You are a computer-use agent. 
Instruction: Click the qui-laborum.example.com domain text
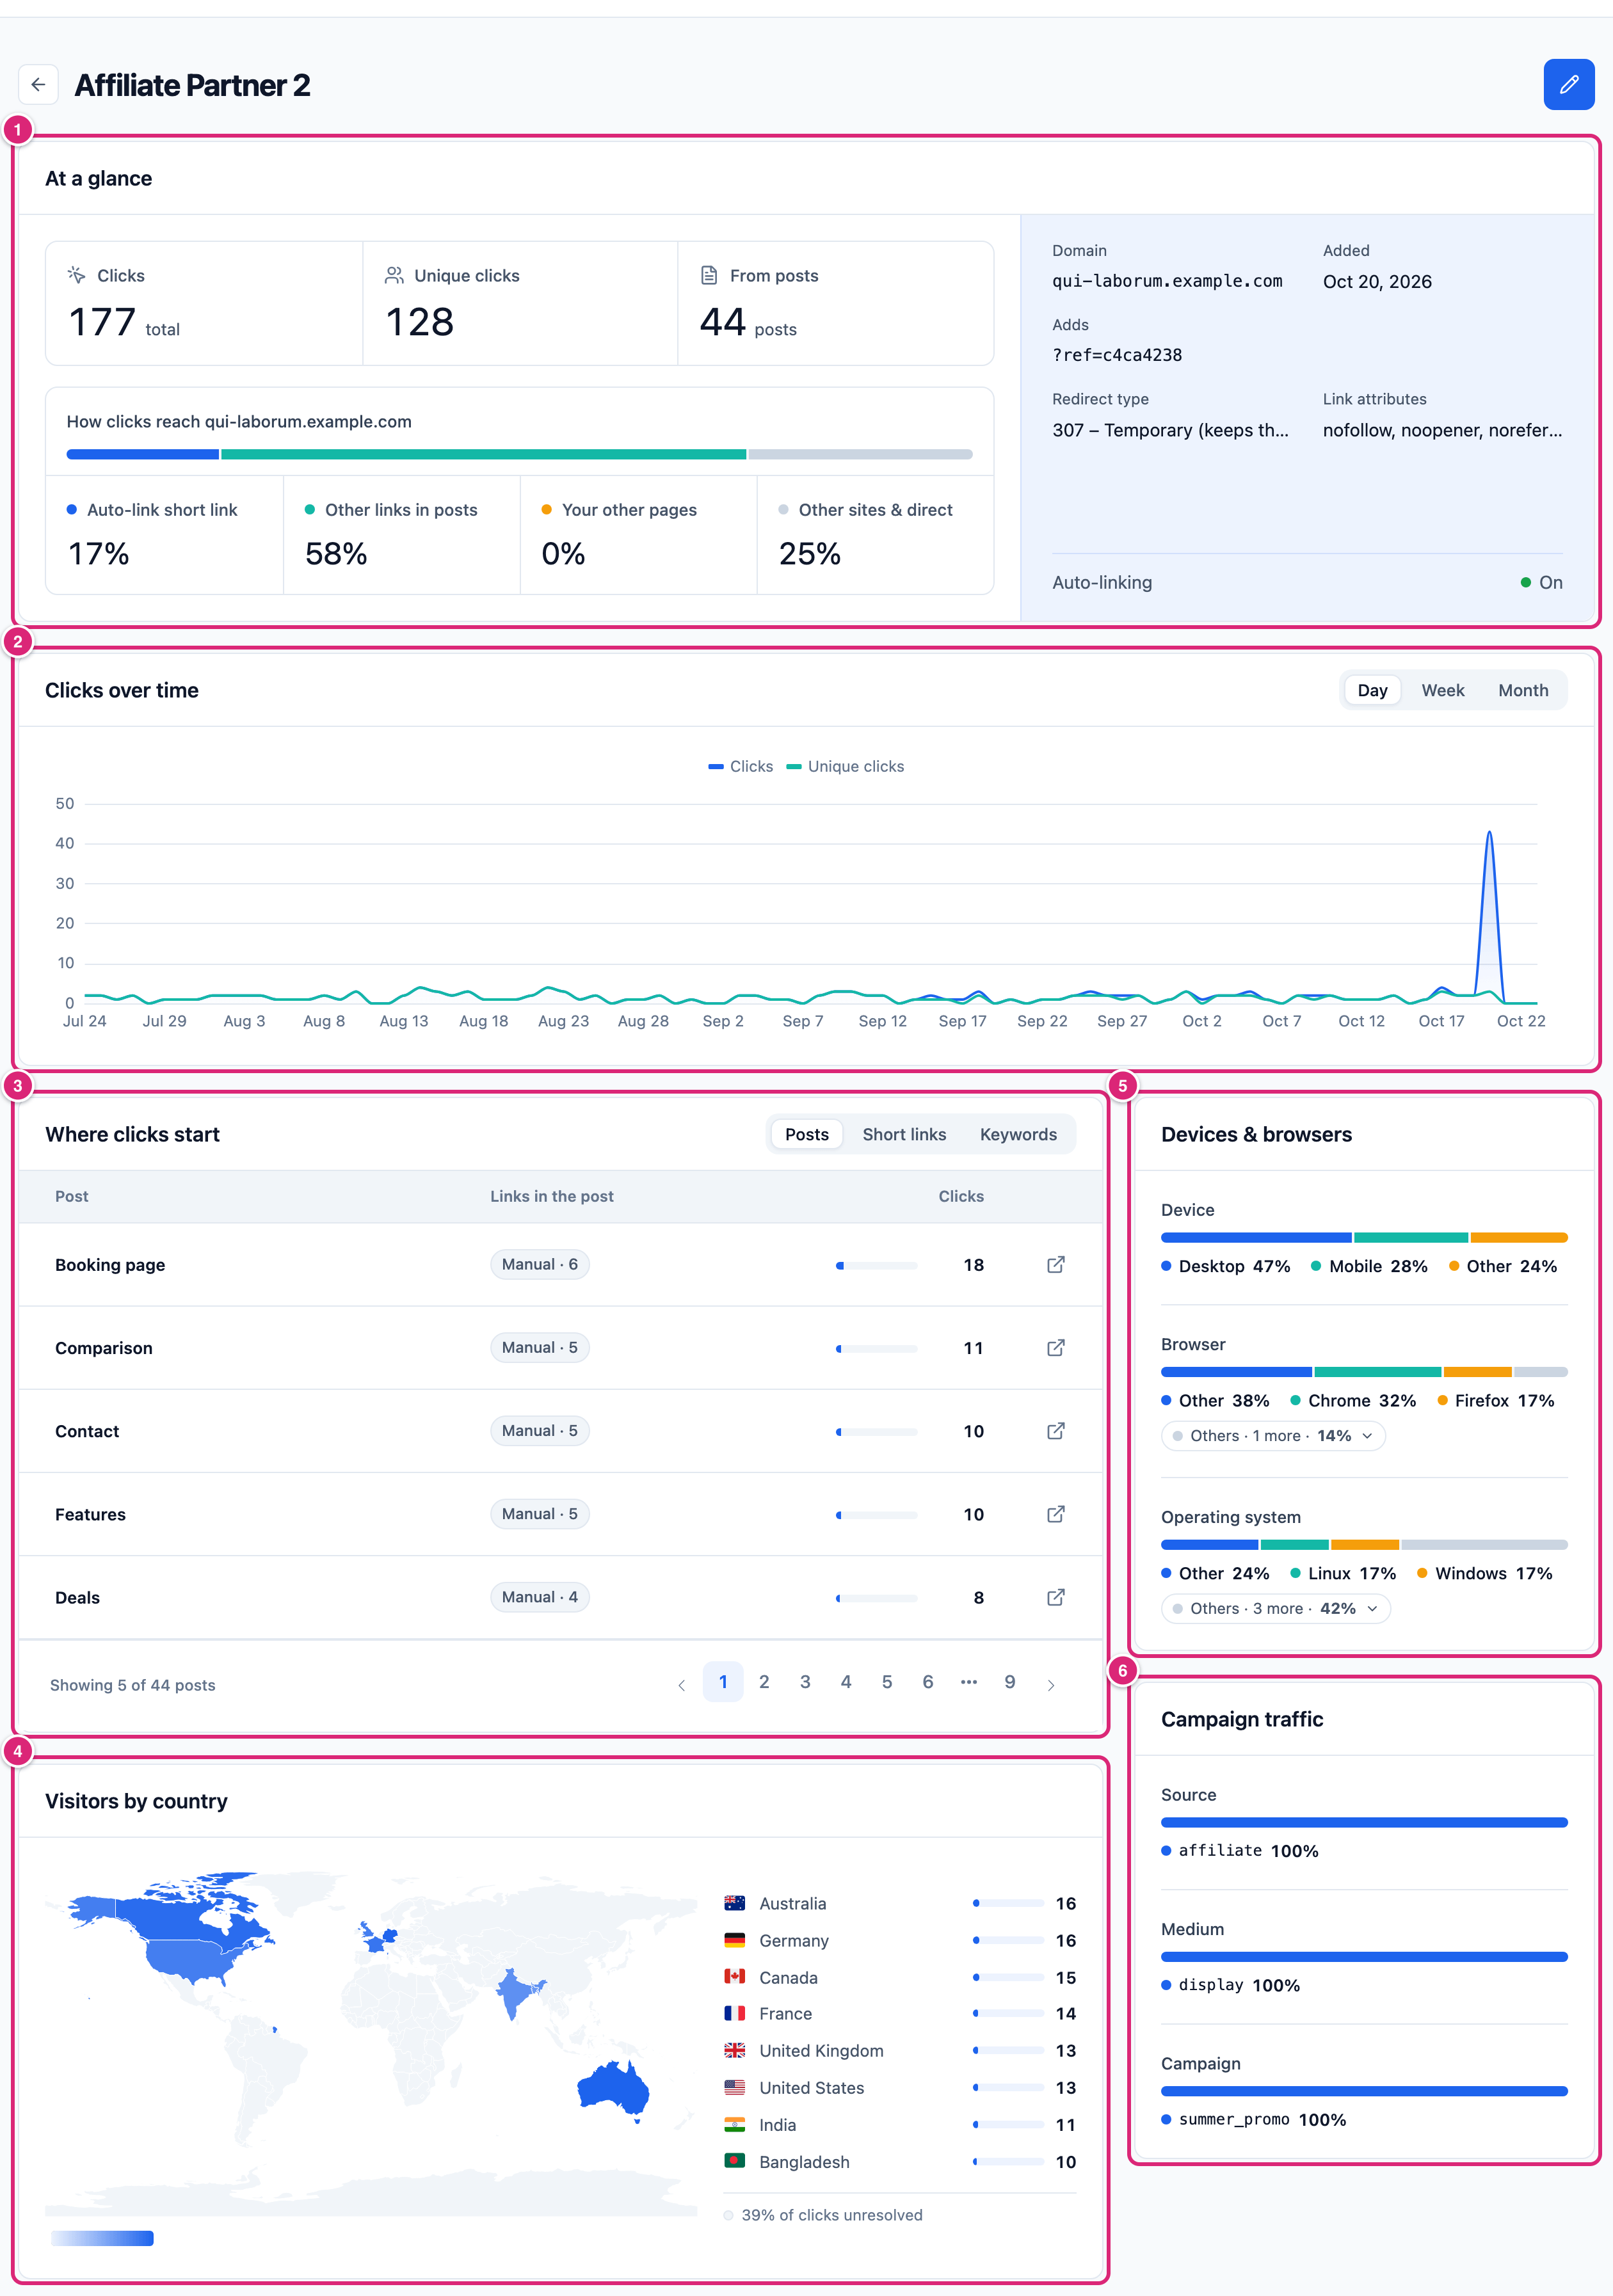click(x=1167, y=281)
